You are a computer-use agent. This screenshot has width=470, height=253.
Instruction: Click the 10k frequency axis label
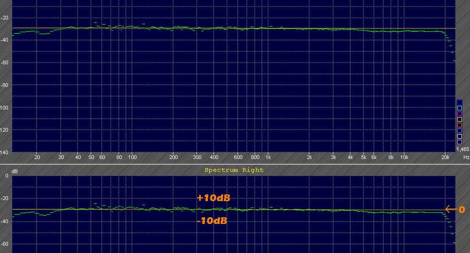click(x=404, y=158)
